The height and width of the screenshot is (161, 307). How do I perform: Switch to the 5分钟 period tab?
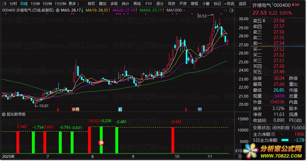pos(47,3)
